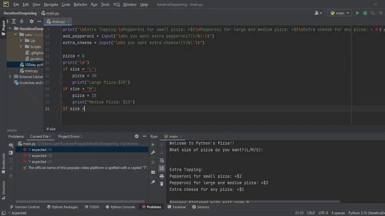Screen dimensions: 385x216
Task: Select main.py editor tab
Action: pyautogui.click(x=58, y=22)
